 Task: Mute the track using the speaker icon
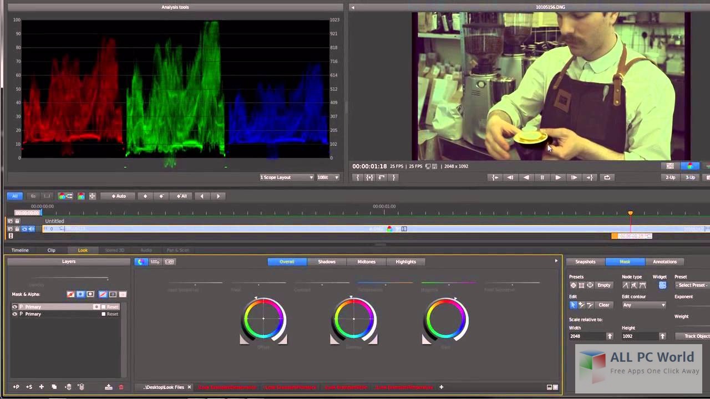tap(31, 229)
